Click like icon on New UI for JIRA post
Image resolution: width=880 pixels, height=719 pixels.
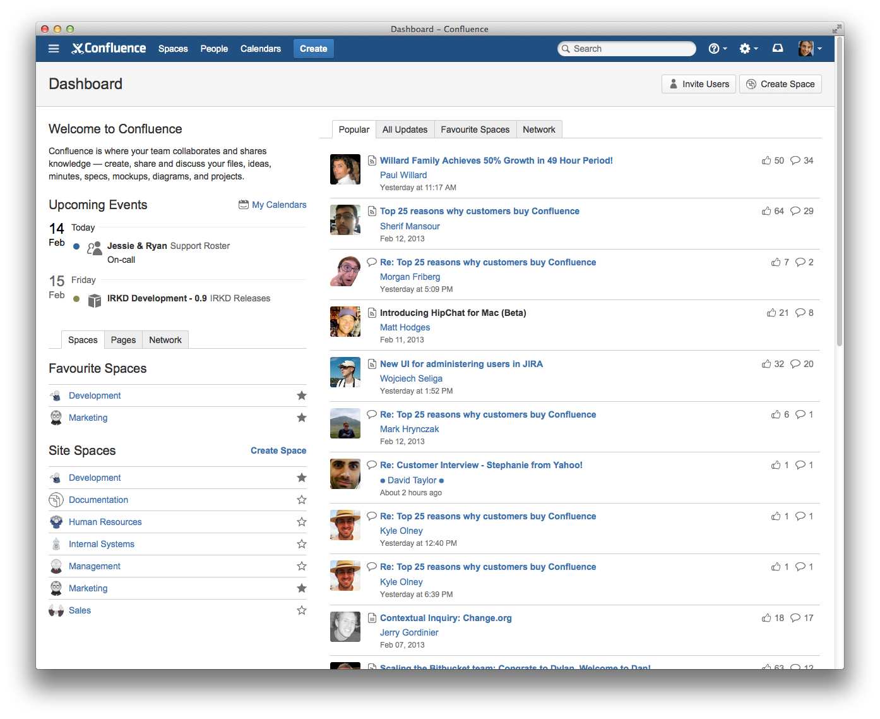766,364
